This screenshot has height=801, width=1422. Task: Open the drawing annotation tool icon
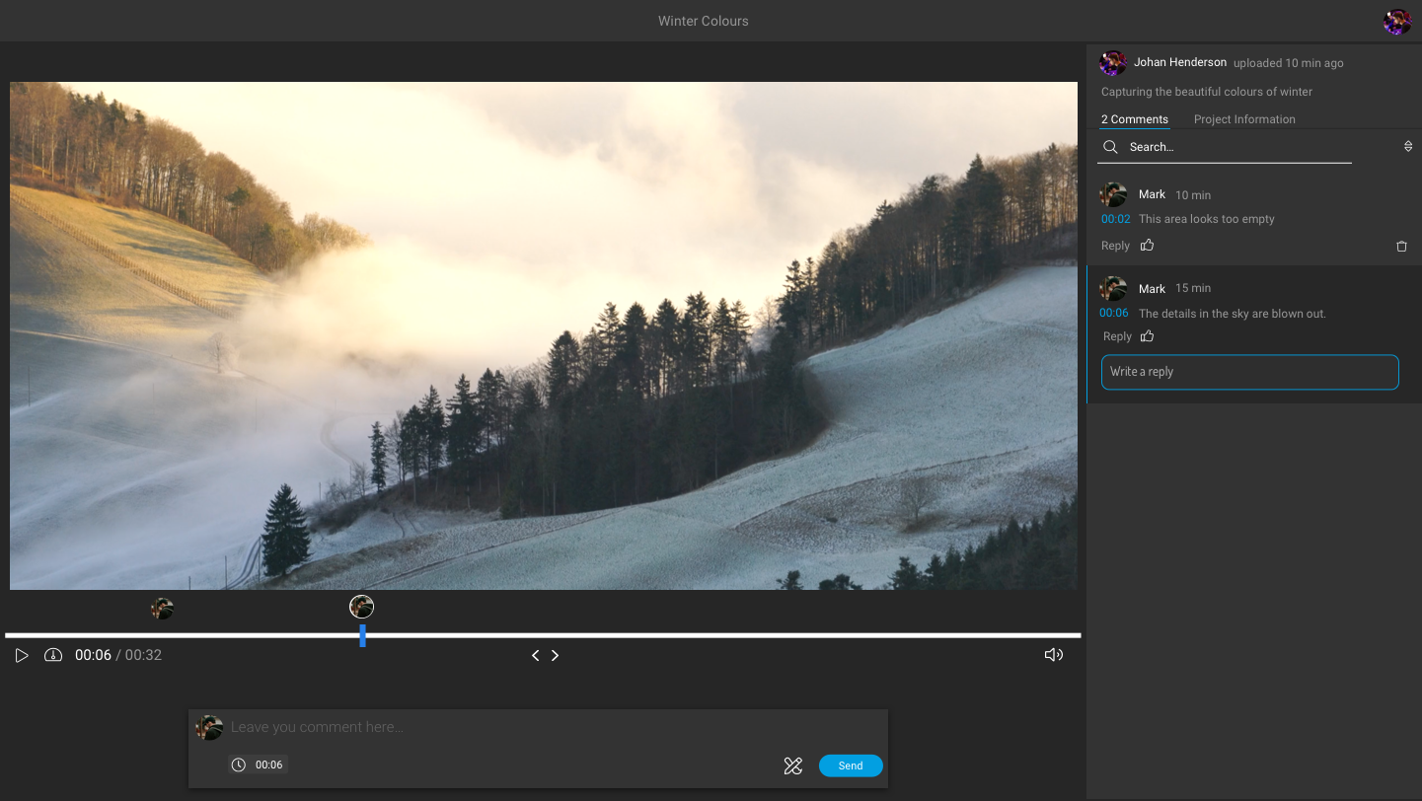793,765
